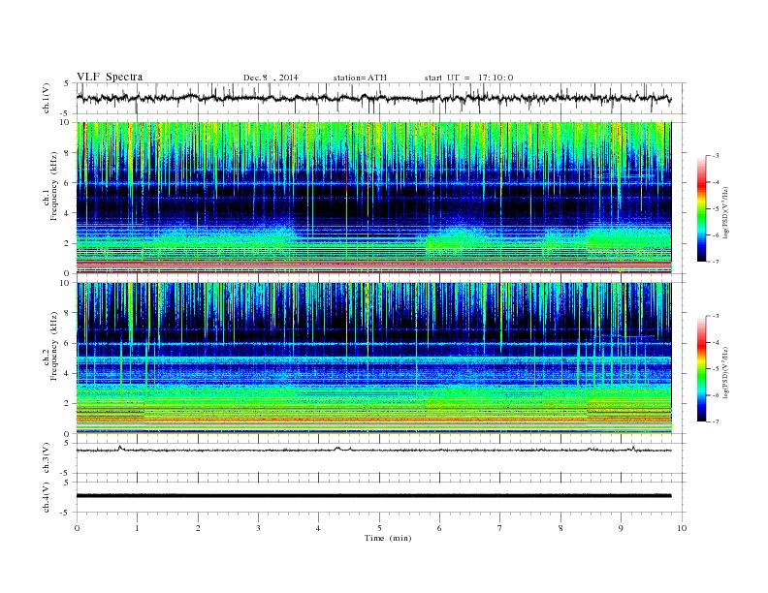Click the ch.2 "Frequency (kHz)" axis label

click(x=53, y=346)
